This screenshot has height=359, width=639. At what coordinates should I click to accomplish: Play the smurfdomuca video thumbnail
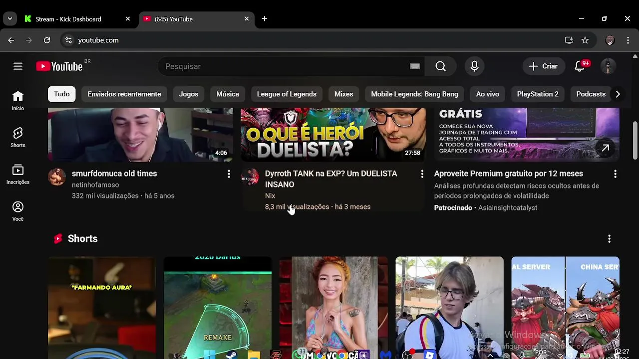(x=140, y=135)
